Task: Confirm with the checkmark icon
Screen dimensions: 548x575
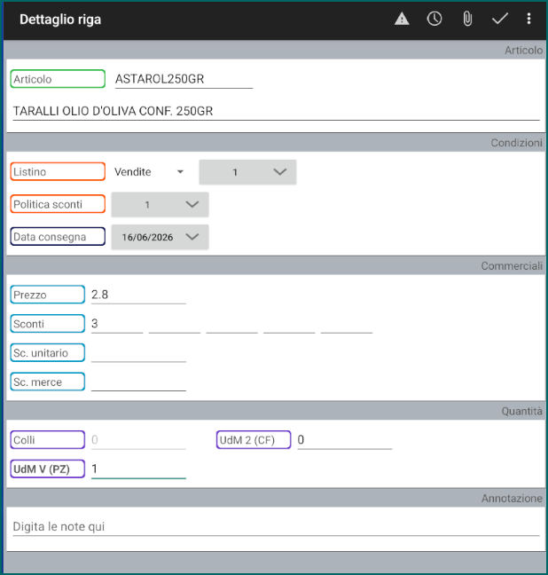Action: [x=499, y=19]
